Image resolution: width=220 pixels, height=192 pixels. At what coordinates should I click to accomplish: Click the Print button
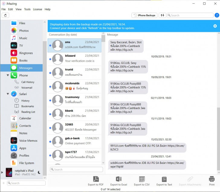point(212,181)
